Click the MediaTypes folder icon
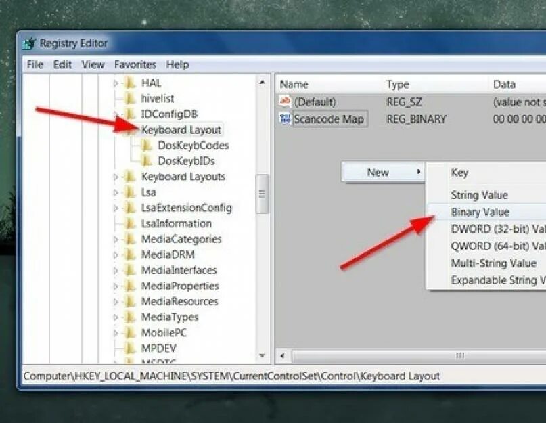Image resolution: width=546 pixels, height=423 pixels. [130, 317]
